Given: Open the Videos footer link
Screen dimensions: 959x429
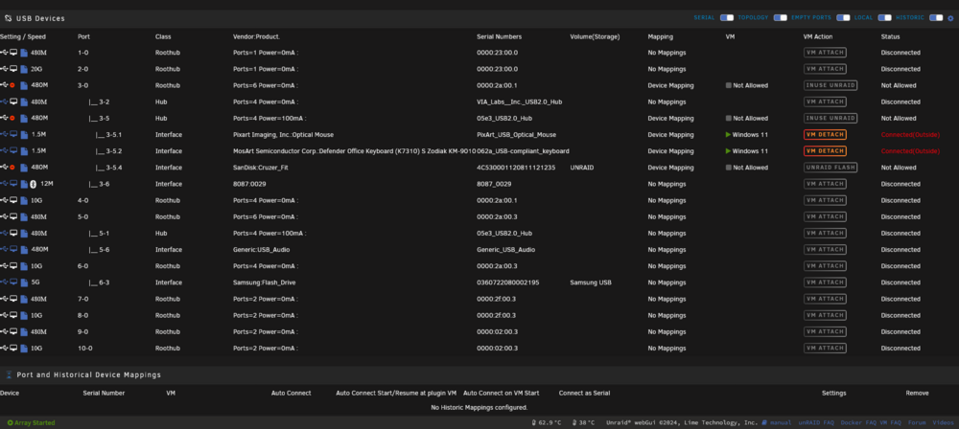Looking at the screenshot, I should pos(943,423).
